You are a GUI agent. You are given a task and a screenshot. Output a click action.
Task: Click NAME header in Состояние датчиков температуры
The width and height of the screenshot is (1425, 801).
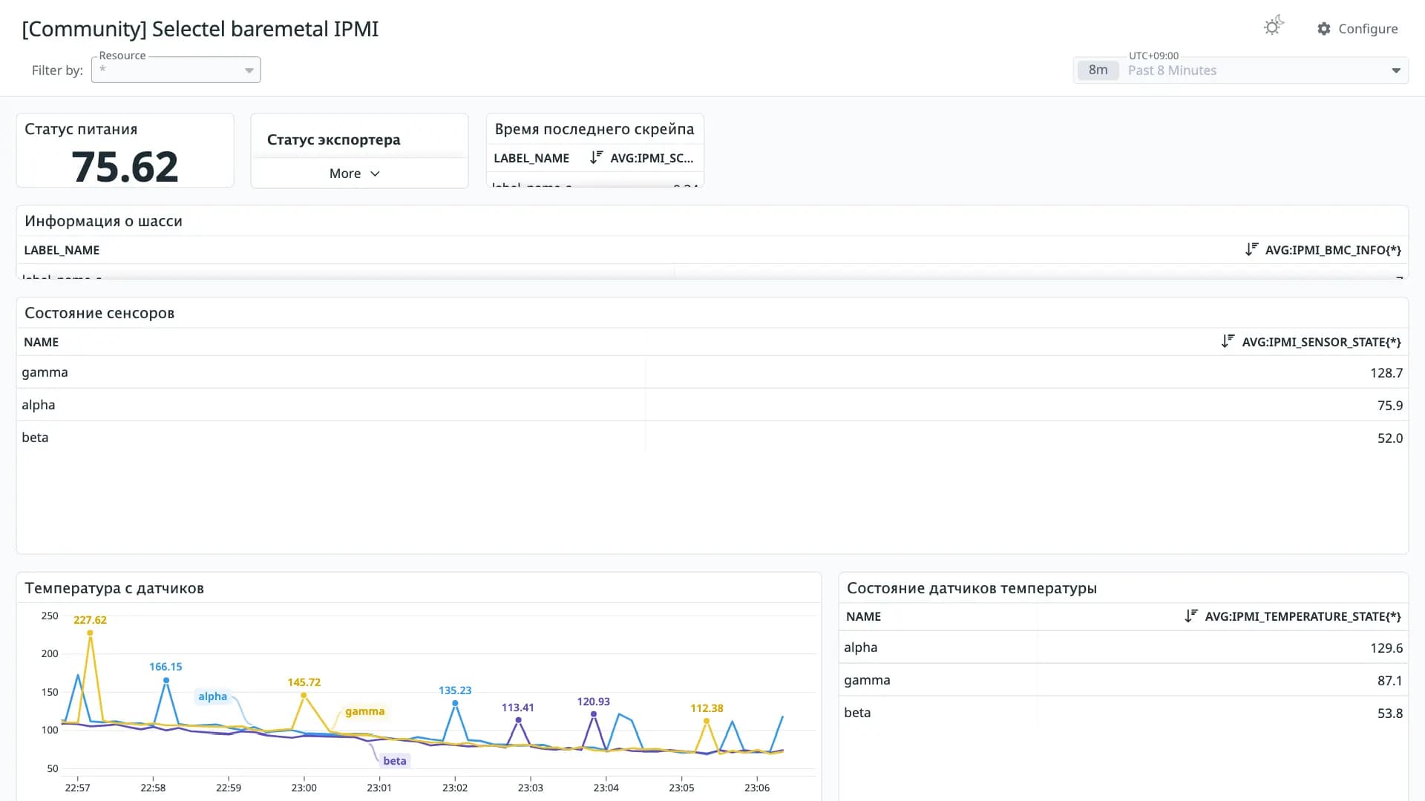click(x=863, y=616)
